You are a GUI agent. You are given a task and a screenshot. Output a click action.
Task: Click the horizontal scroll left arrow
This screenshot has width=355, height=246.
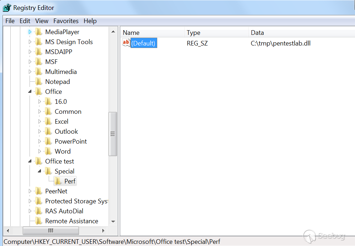click(x=8, y=231)
